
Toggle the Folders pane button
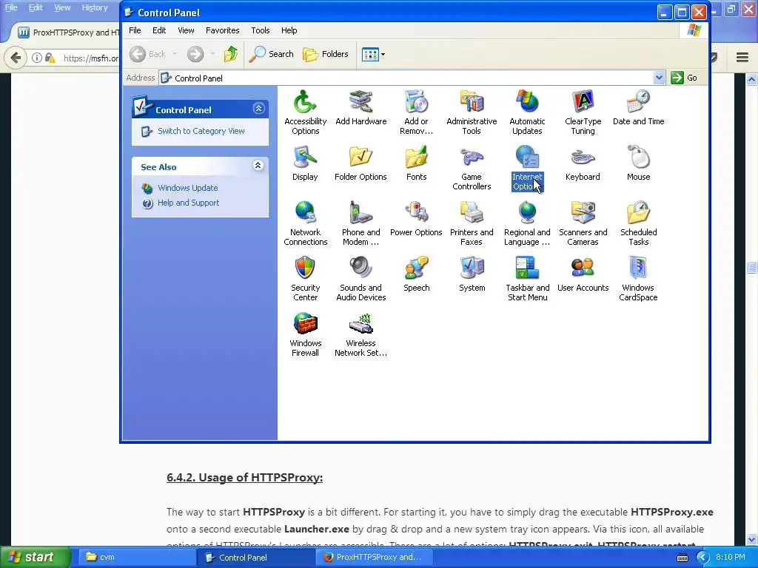coord(326,54)
